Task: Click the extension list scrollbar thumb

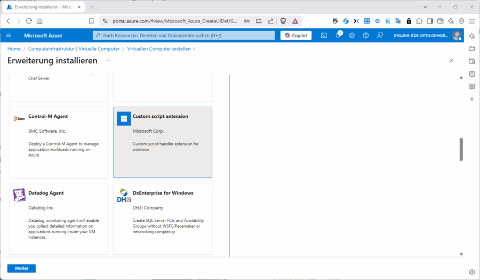Action: [x=461, y=149]
